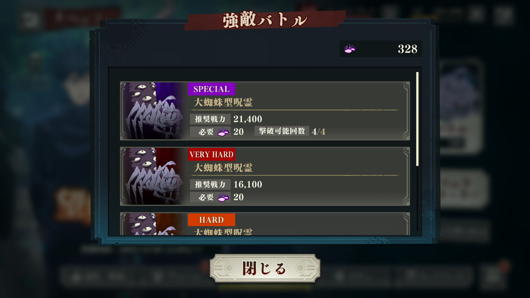
Task: Click the required cost icon in VERY HARD row
Action: click(223, 197)
